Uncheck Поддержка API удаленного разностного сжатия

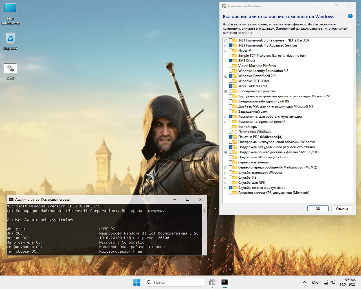coord(230,147)
